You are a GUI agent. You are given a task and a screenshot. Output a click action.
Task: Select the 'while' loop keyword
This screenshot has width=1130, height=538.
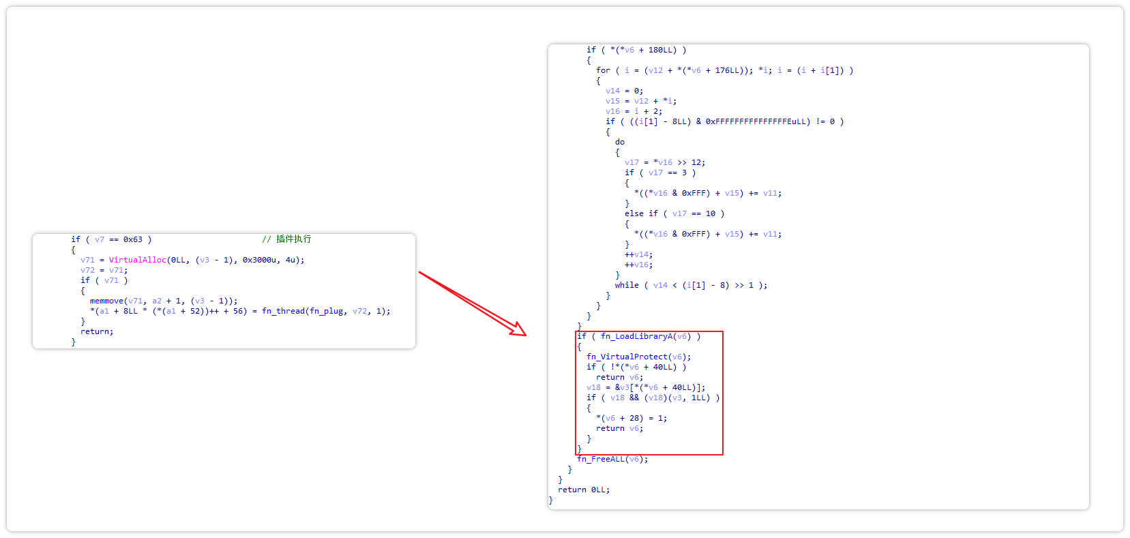[x=627, y=285]
